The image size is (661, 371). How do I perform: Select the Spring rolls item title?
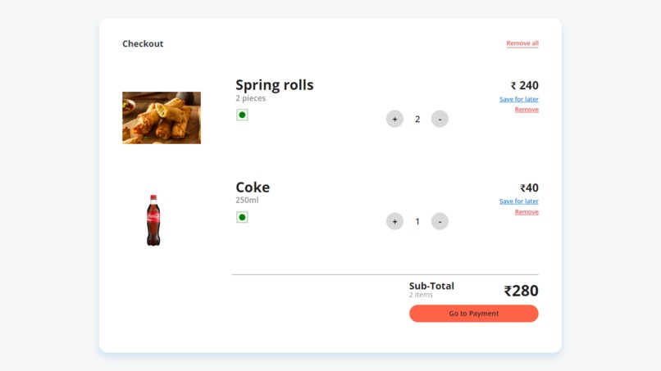pyautogui.click(x=274, y=85)
